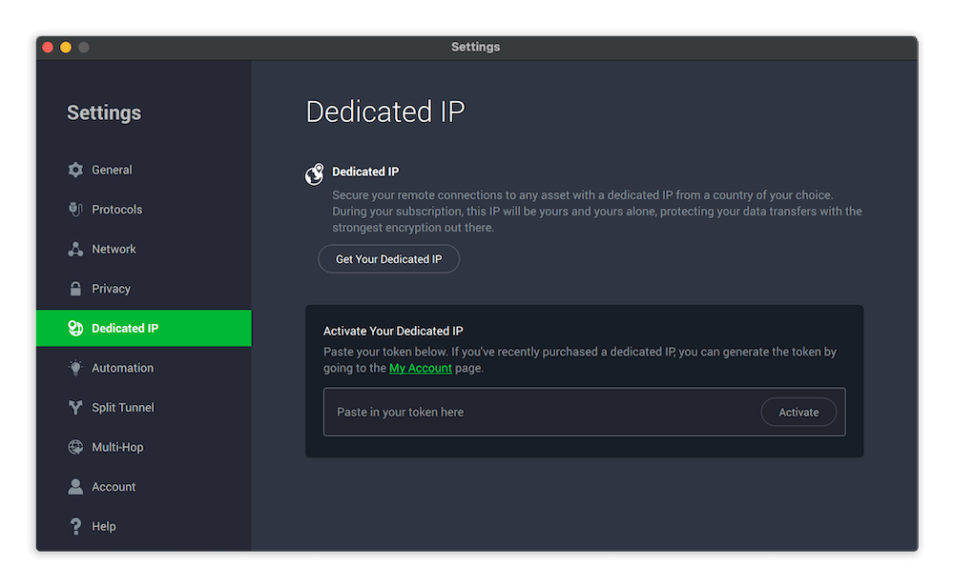954x587 pixels.
Task: Open the Help section label
Action: pos(103,526)
